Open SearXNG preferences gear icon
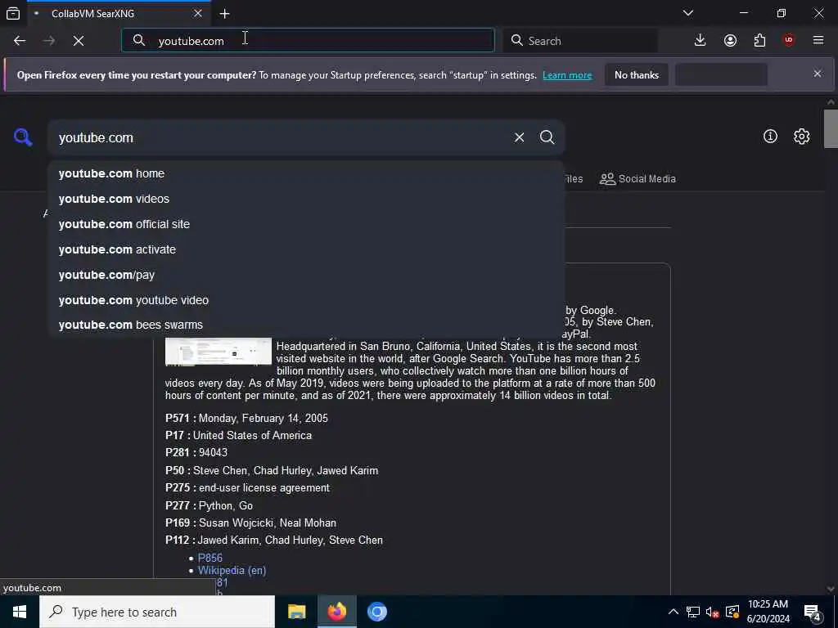 (801, 137)
